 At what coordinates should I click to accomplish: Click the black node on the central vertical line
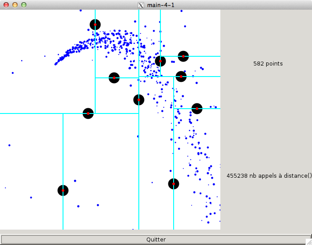coord(139,100)
